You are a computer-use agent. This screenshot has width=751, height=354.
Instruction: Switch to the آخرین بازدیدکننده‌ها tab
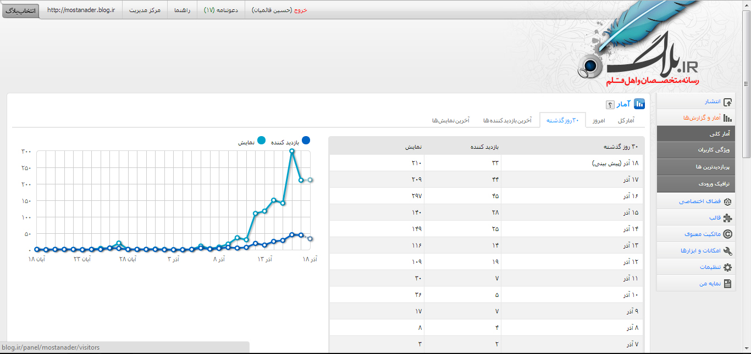(507, 120)
